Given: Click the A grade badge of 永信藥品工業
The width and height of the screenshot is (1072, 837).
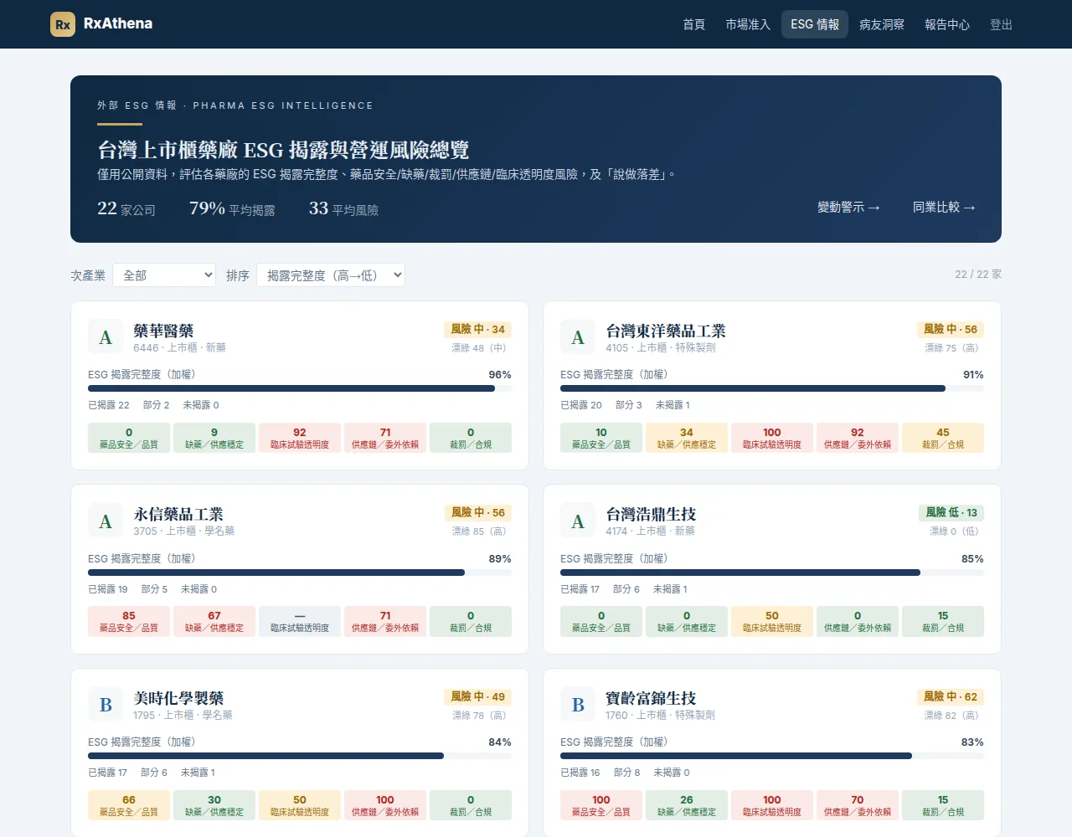Looking at the screenshot, I should pyautogui.click(x=106, y=521).
